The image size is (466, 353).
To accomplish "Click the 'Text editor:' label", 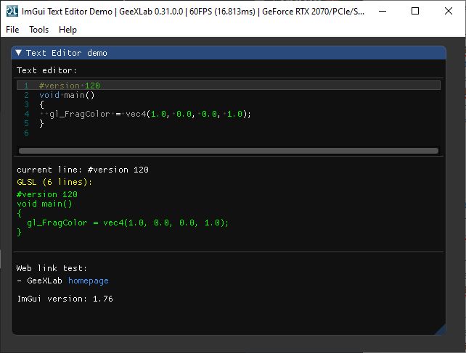I will (x=46, y=70).
